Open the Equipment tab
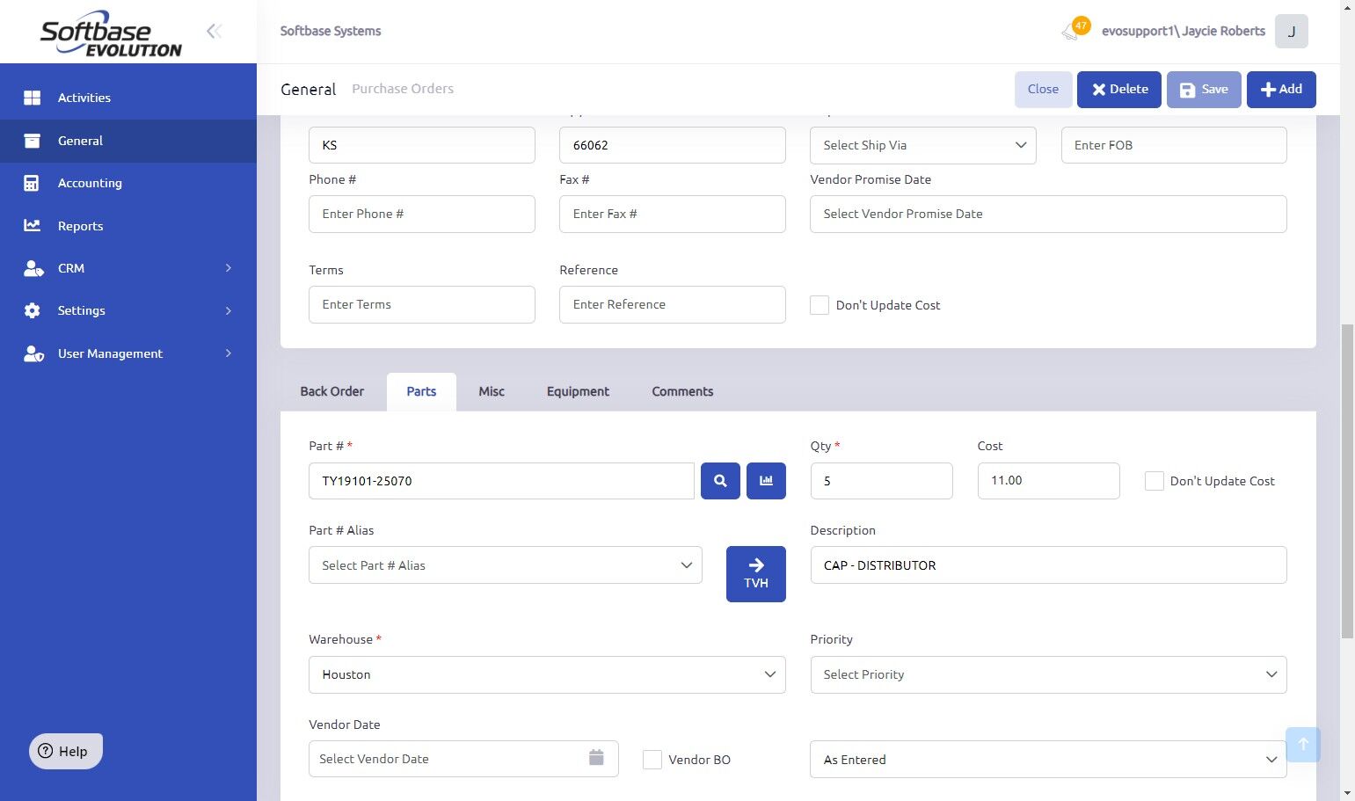This screenshot has height=801, width=1355. coord(578,391)
